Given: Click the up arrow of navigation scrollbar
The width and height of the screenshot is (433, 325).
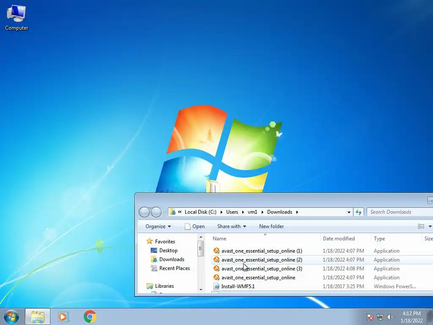Looking at the screenshot, I should [201, 237].
